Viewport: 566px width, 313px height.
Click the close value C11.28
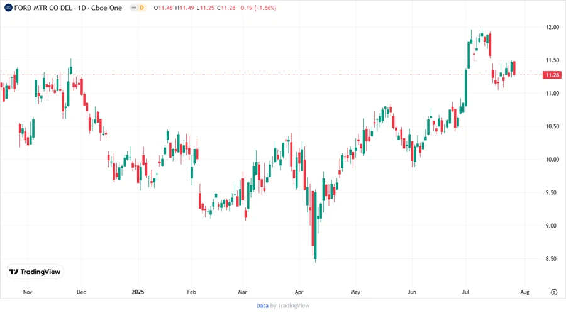point(226,8)
